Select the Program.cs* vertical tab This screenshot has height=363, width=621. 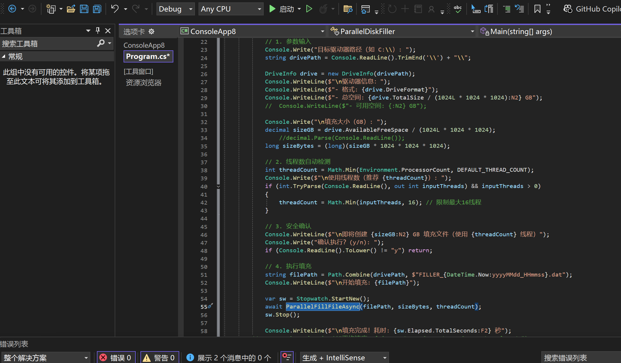click(148, 56)
